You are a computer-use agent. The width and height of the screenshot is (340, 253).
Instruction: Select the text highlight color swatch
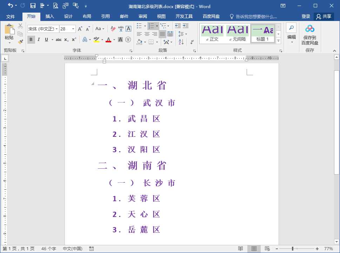(x=95, y=39)
